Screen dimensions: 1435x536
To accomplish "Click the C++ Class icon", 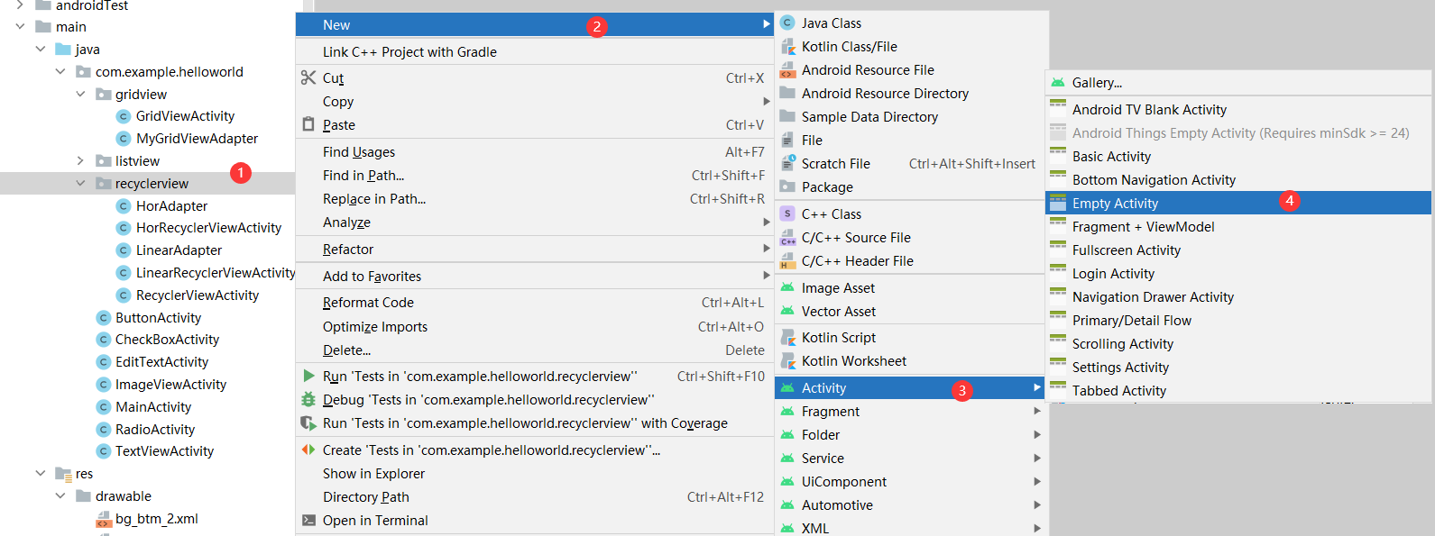I will click(x=787, y=214).
